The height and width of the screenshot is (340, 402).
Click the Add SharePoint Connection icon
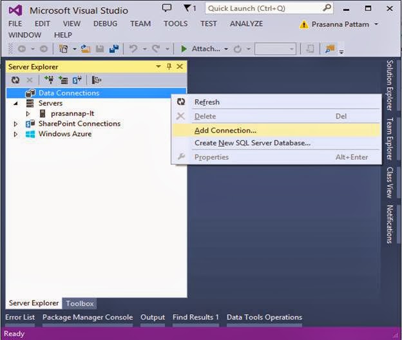point(77,80)
